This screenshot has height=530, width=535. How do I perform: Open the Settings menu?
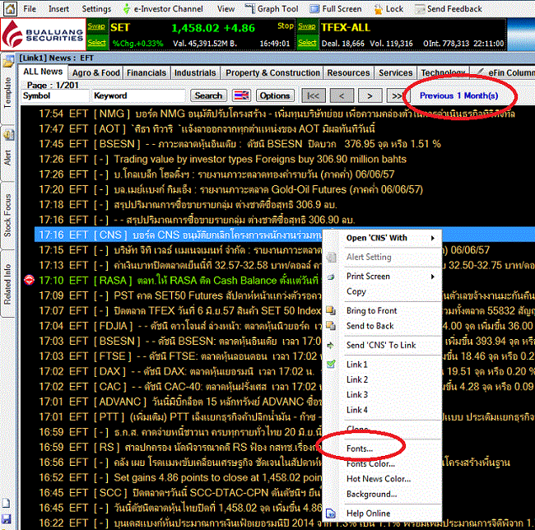coord(96,9)
